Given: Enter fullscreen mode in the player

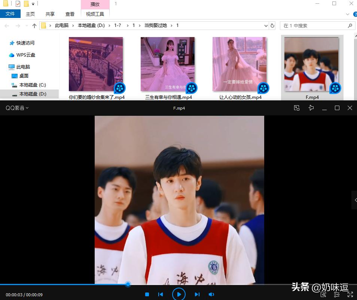Looking at the screenshot, I should click(350, 294).
